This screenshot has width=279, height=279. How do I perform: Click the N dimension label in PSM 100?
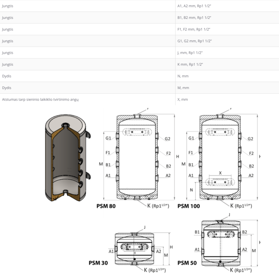pyautogui.click(x=191, y=190)
